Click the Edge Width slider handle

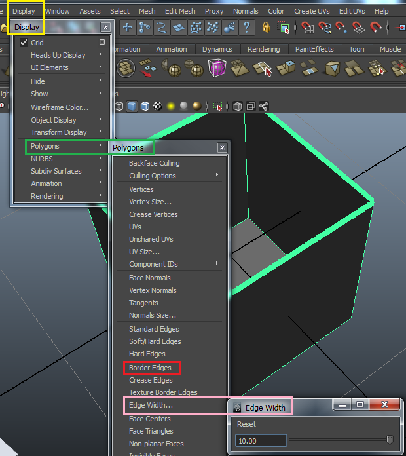(x=390, y=440)
